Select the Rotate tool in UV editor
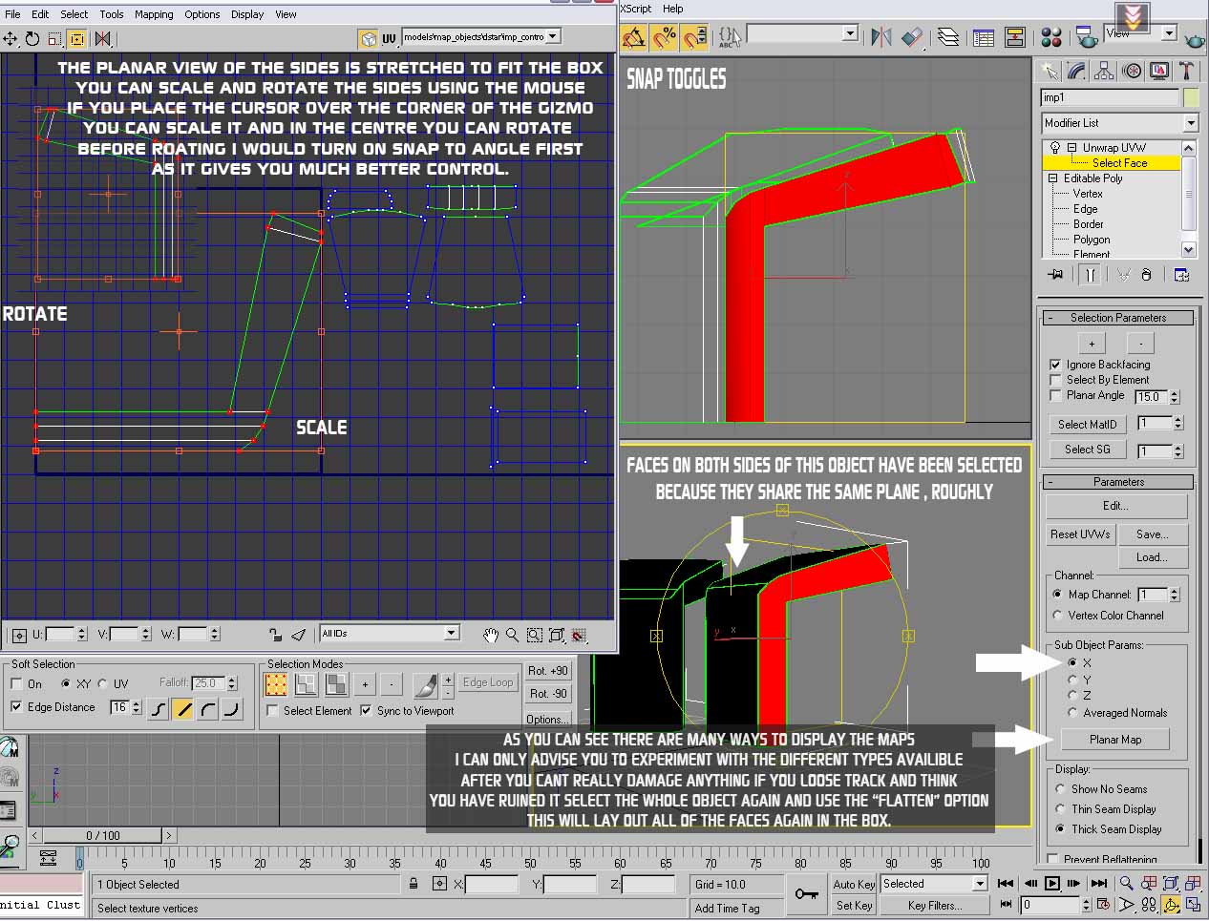Screen dimensions: 1209x921 point(32,39)
